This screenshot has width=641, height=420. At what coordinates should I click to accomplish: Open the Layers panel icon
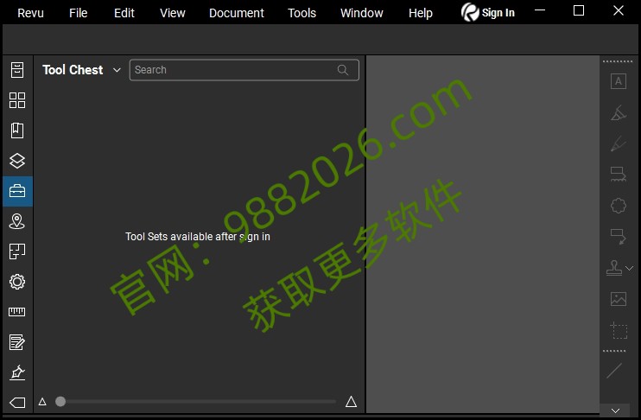(x=17, y=161)
